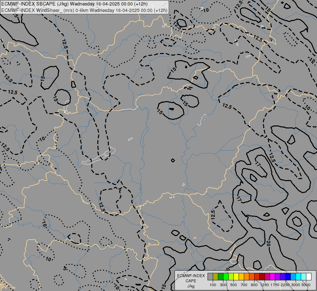Click the J/kg unit label in legend
The image size is (317, 291).
[191, 286]
